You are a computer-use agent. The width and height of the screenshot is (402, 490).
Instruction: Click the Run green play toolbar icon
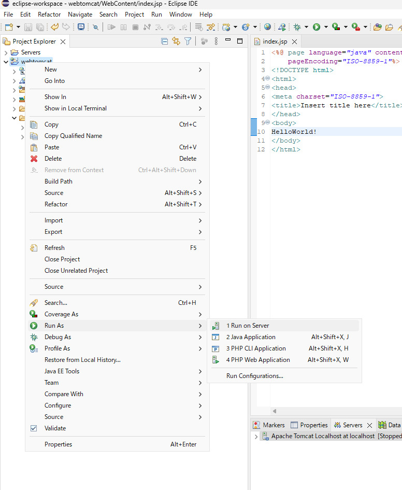pos(316,27)
